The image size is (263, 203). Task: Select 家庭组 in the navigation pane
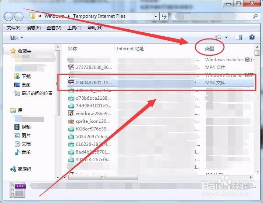pos(25,169)
